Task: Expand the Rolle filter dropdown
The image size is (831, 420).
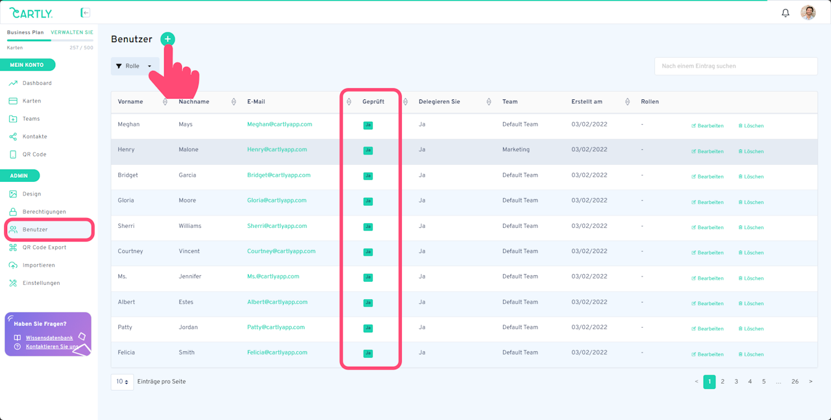Action: pyautogui.click(x=134, y=66)
